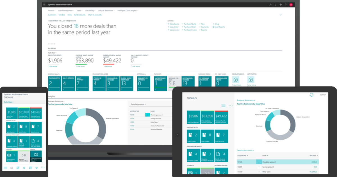Click the search magnifier on laptop header

270,4
